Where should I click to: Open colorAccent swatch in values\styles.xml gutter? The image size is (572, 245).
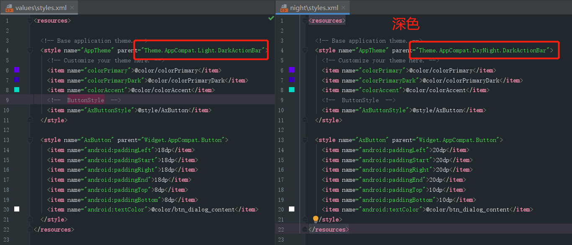click(x=17, y=90)
